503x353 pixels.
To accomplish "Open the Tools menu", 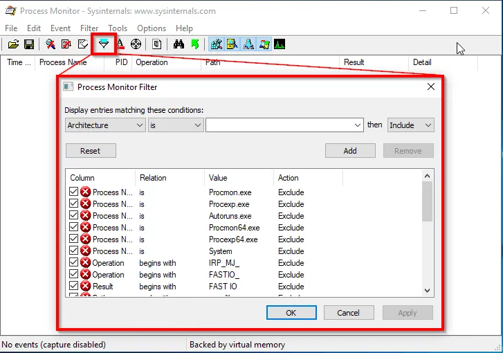I will [118, 28].
